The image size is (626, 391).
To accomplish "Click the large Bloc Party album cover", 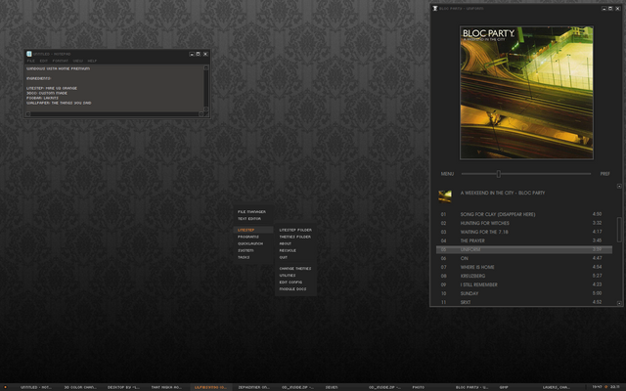I will coord(526,93).
